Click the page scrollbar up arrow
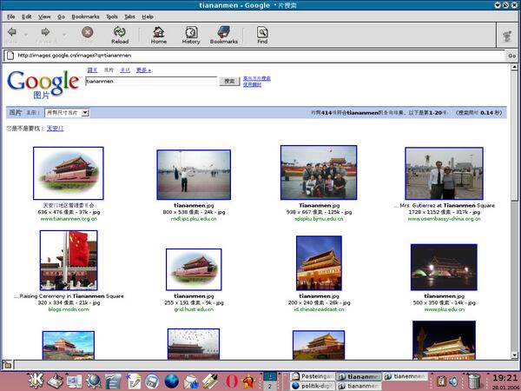This screenshot has width=521, height=391. click(514, 67)
